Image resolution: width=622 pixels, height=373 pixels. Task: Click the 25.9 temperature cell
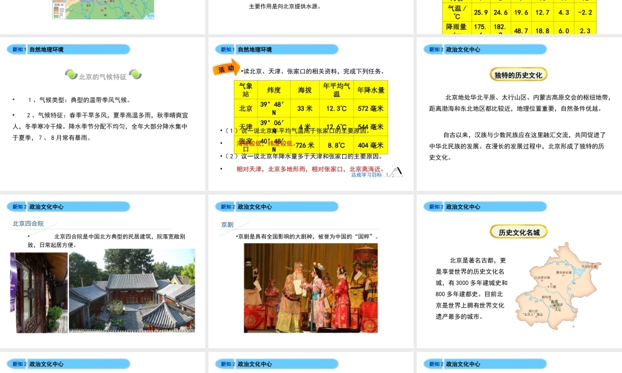pyautogui.click(x=481, y=12)
